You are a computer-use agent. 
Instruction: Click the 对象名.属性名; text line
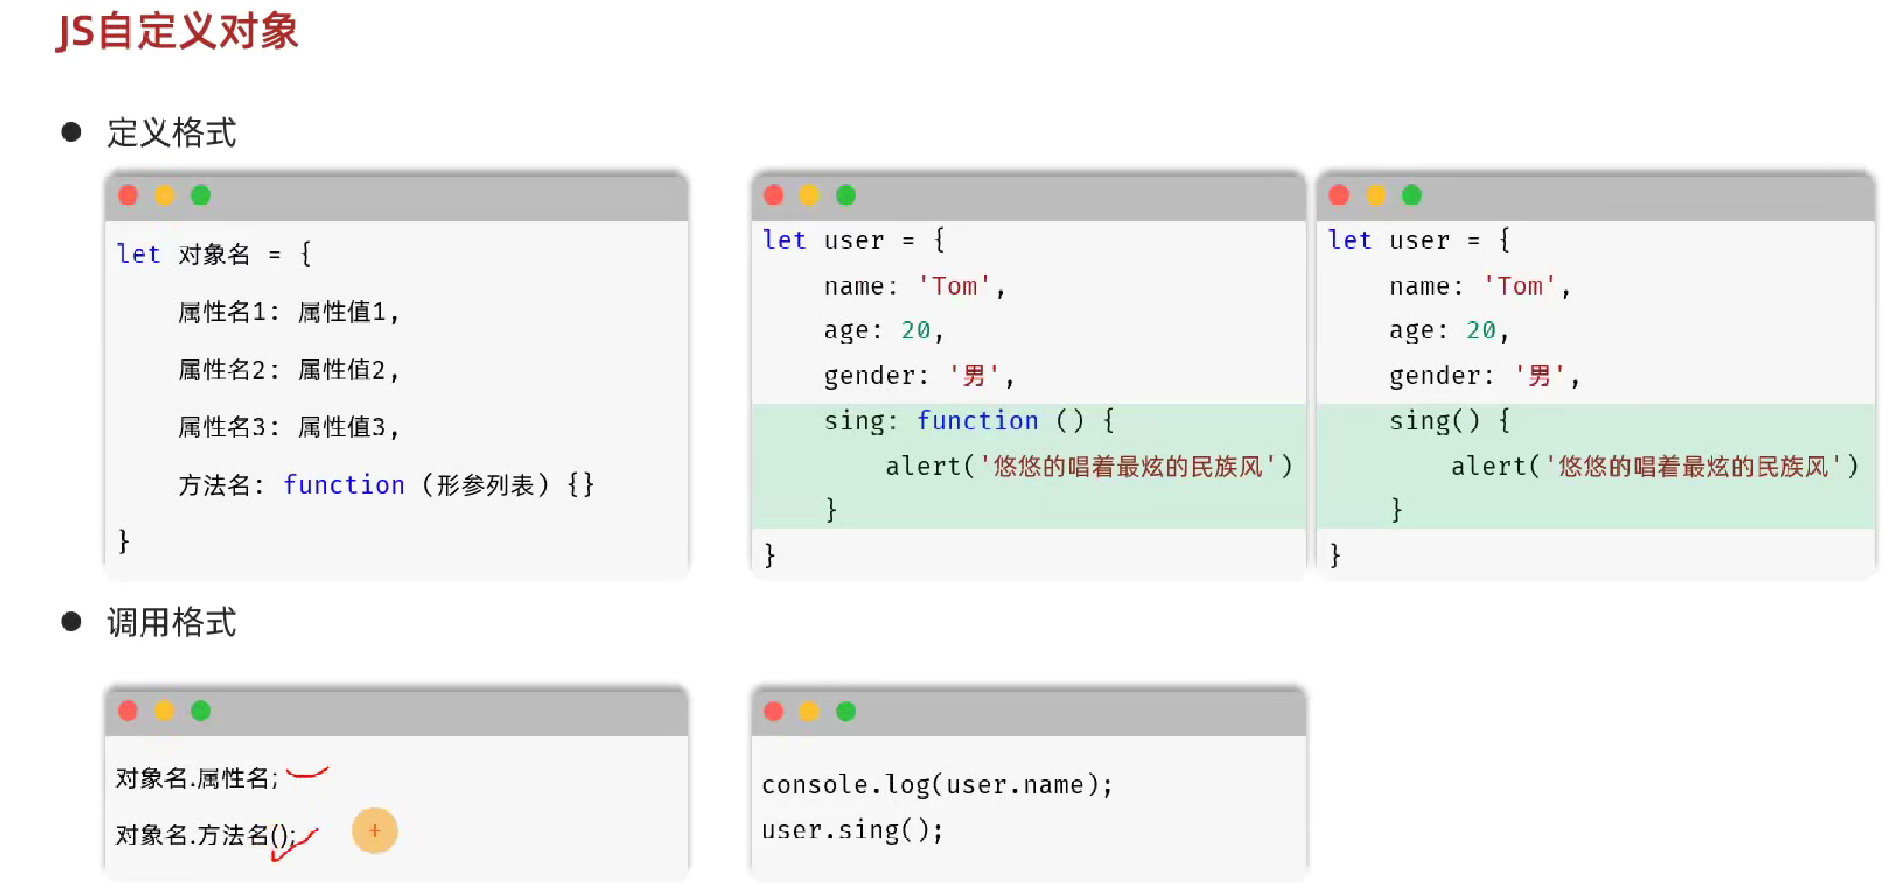click(x=197, y=777)
